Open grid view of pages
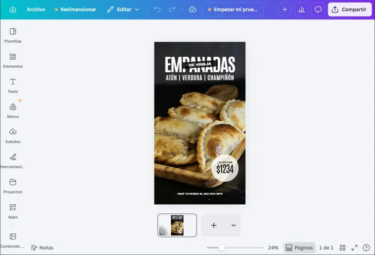This screenshot has width=375, height=255. [342, 248]
